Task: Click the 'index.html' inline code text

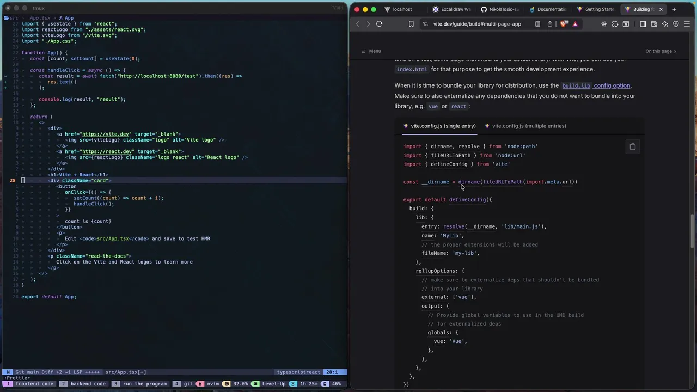Action: click(412, 70)
